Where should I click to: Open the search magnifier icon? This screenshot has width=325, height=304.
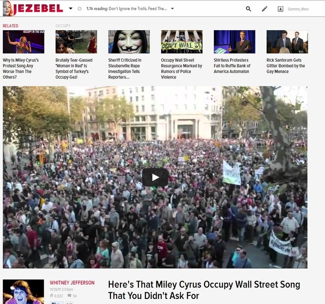click(248, 9)
